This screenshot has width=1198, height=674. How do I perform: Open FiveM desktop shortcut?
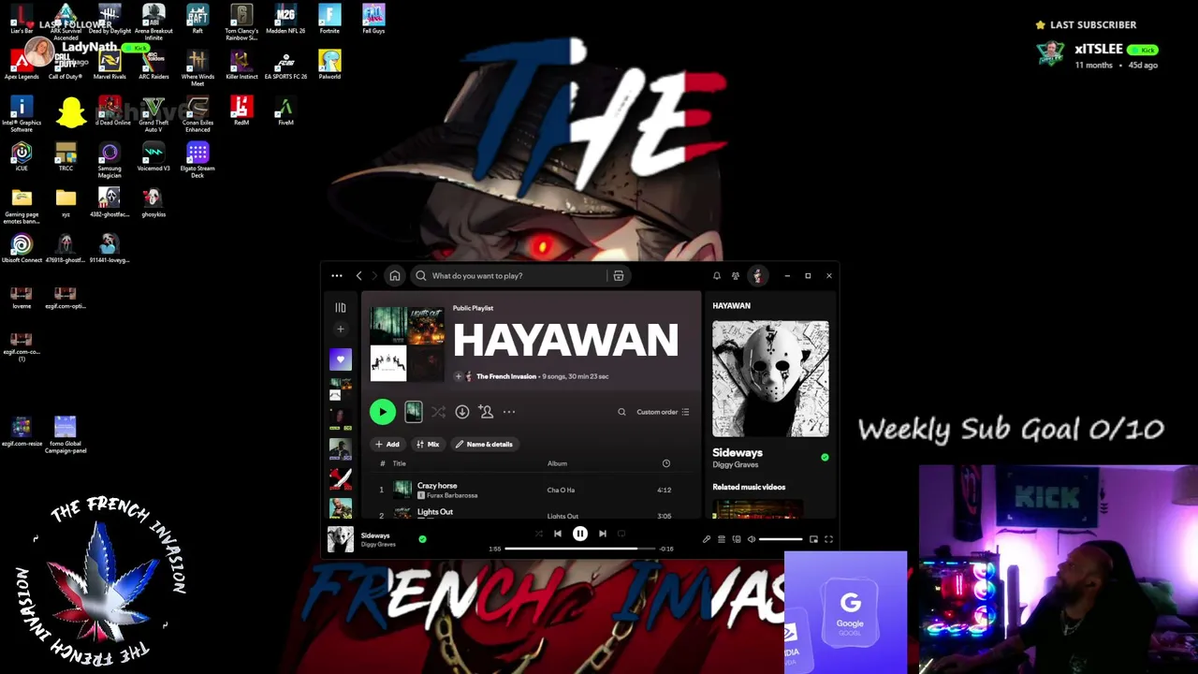click(285, 110)
